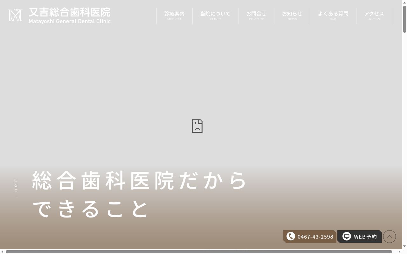The width and height of the screenshot is (407, 254).
Task: Open the 当院について CLINIC menu
Action: [215, 16]
